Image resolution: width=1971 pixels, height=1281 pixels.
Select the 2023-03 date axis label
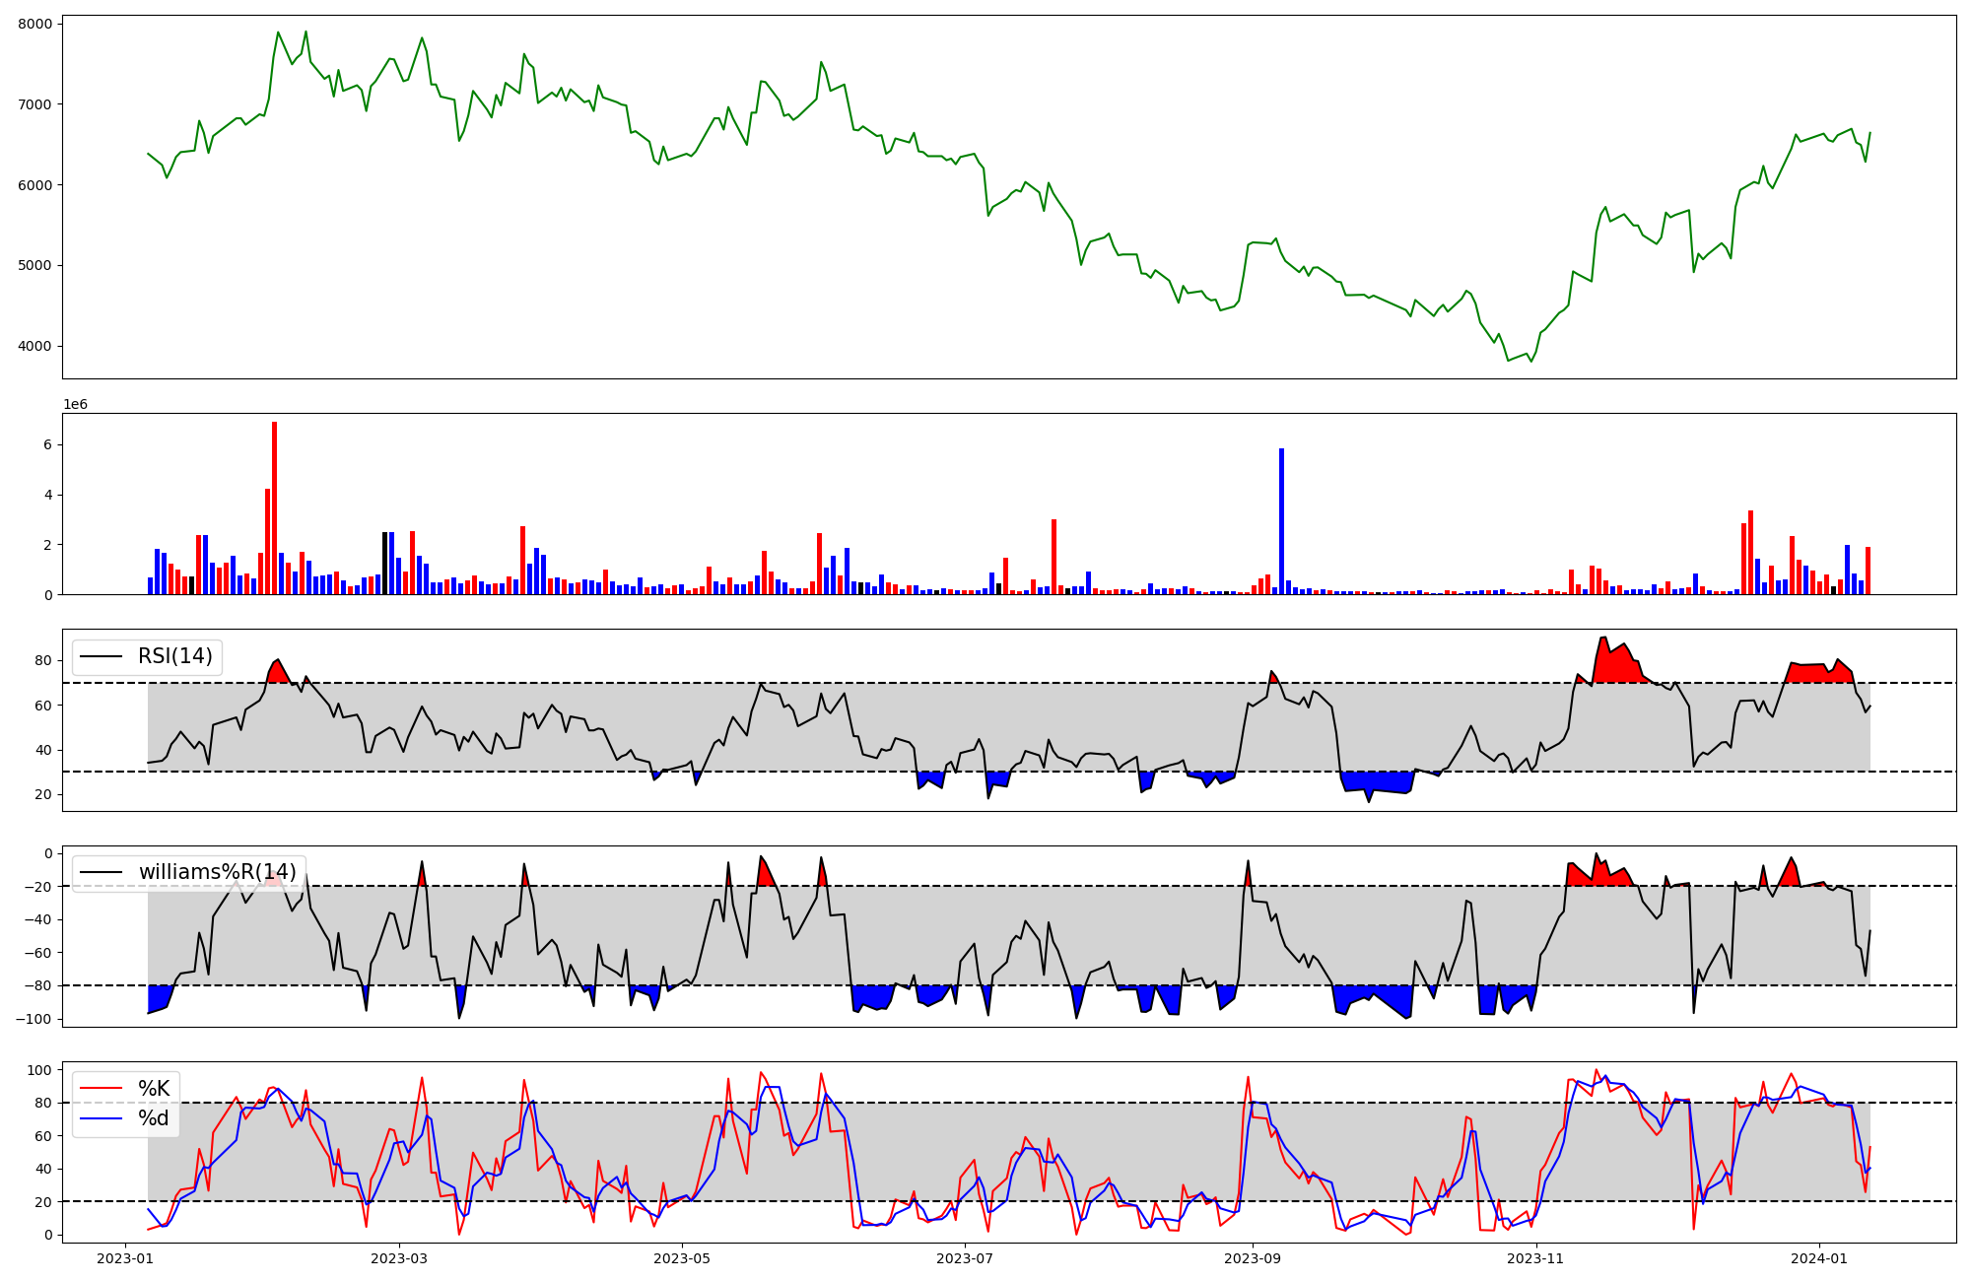click(x=399, y=1258)
